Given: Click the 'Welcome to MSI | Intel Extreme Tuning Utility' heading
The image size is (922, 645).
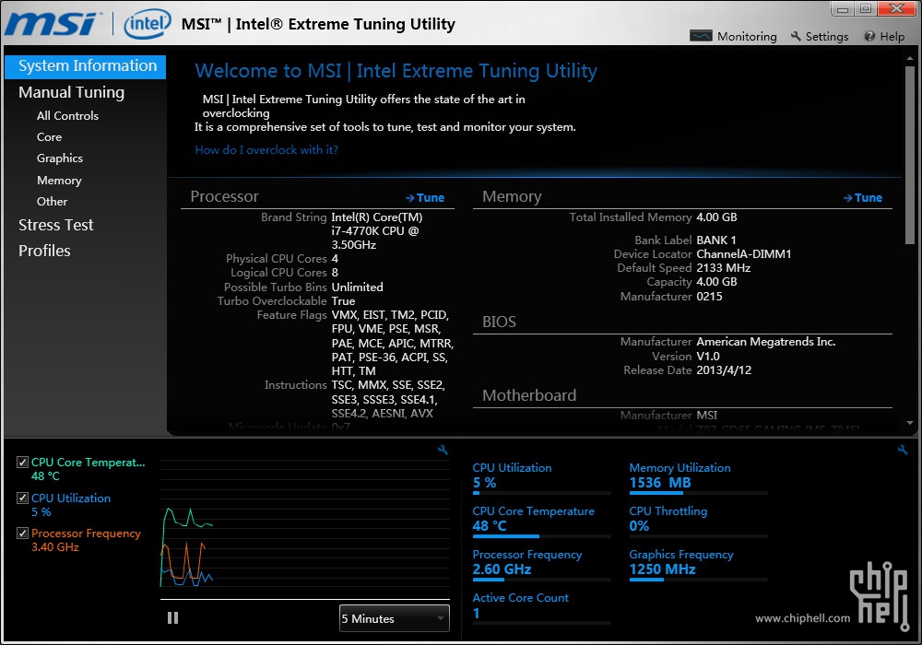Looking at the screenshot, I should pos(396,71).
